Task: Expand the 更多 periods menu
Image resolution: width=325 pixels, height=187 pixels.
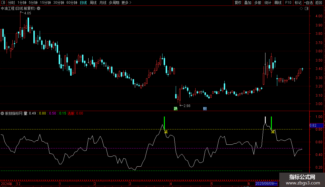Action: [x=126, y=3]
